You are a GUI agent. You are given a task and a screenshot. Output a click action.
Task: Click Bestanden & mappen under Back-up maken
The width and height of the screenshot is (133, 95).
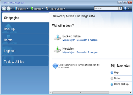[87, 40]
